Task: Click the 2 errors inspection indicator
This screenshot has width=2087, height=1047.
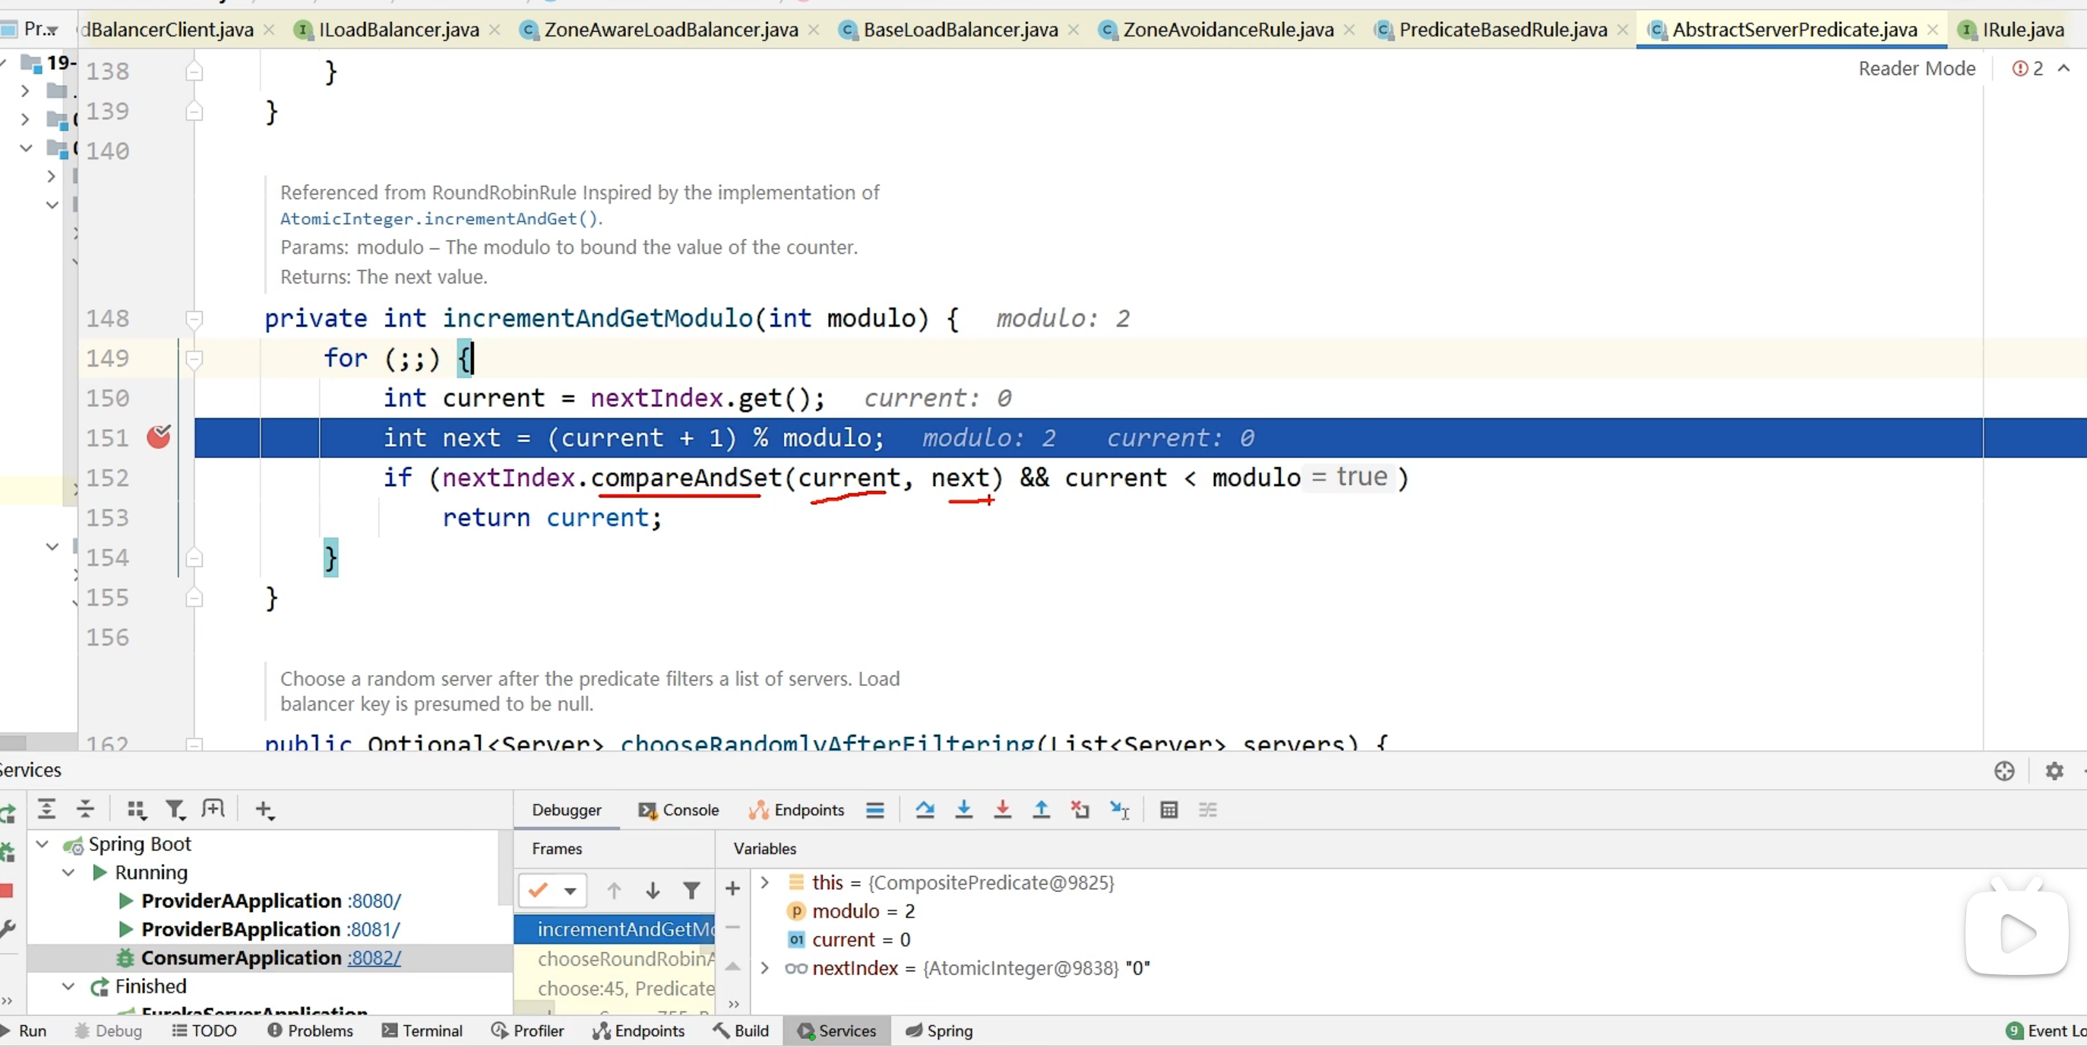Action: pos(2028,69)
